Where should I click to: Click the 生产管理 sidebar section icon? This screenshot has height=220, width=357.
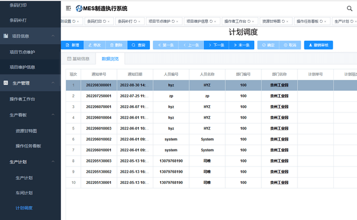6,83
